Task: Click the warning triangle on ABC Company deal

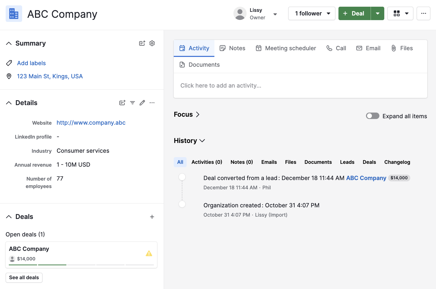Action: pos(149,253)
